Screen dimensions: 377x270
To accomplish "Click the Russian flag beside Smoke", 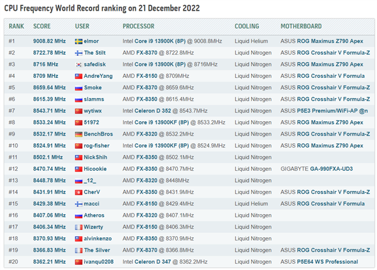I will point(79,88).
